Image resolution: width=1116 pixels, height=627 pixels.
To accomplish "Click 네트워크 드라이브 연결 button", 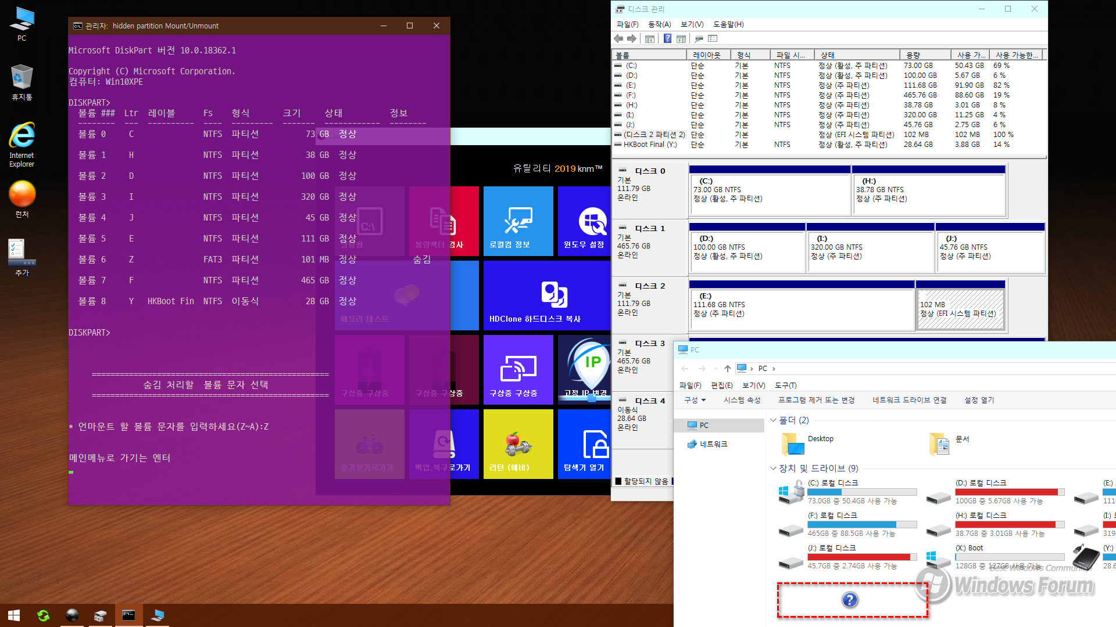I will [x=909, y=400].
